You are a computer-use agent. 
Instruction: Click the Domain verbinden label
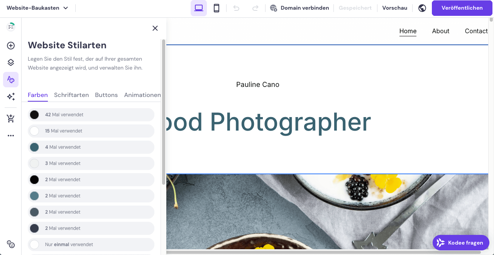(x=305, y=8)
